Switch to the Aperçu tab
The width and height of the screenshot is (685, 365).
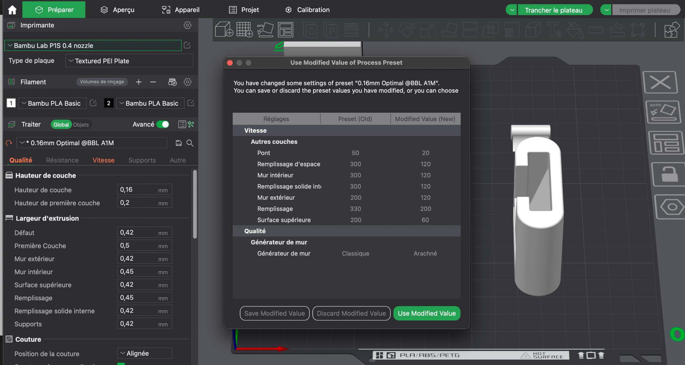(x=117, y=10)
